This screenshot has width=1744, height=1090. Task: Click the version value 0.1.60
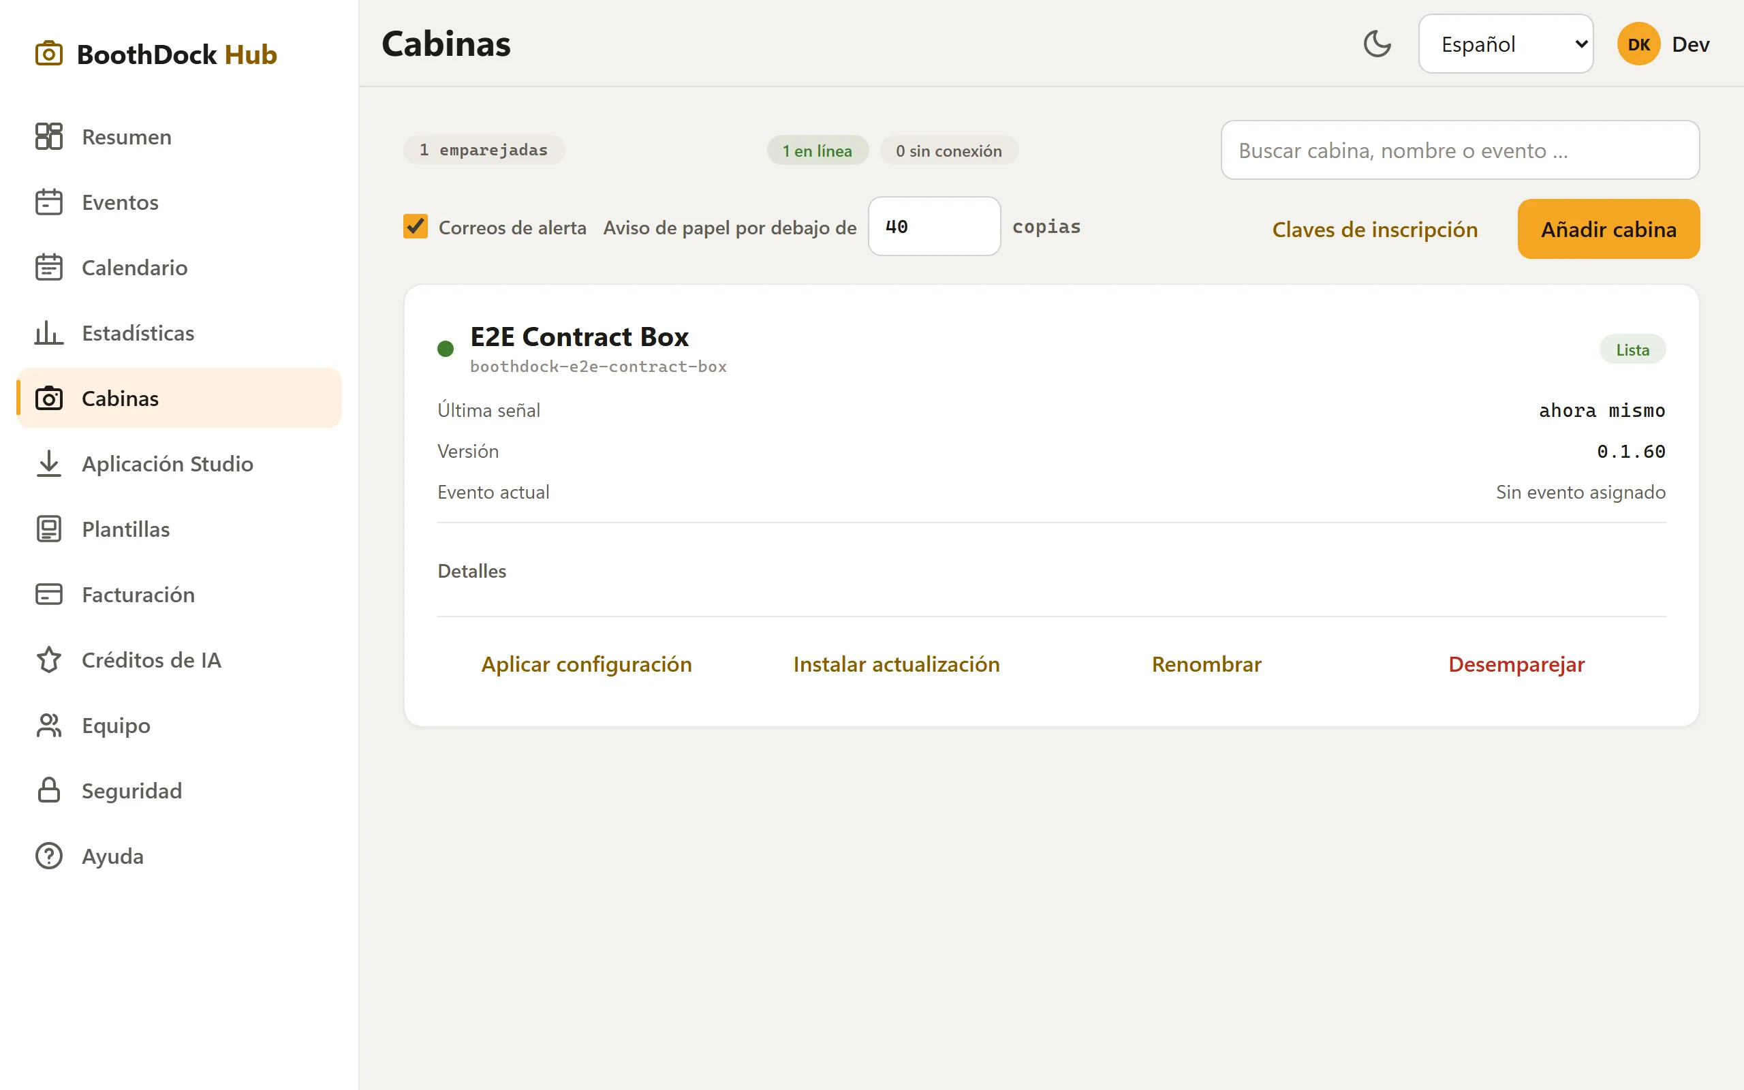tap(1631, 451)
